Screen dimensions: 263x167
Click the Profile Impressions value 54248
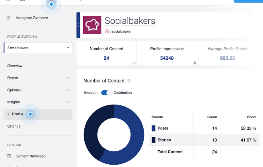click(167, 58)
